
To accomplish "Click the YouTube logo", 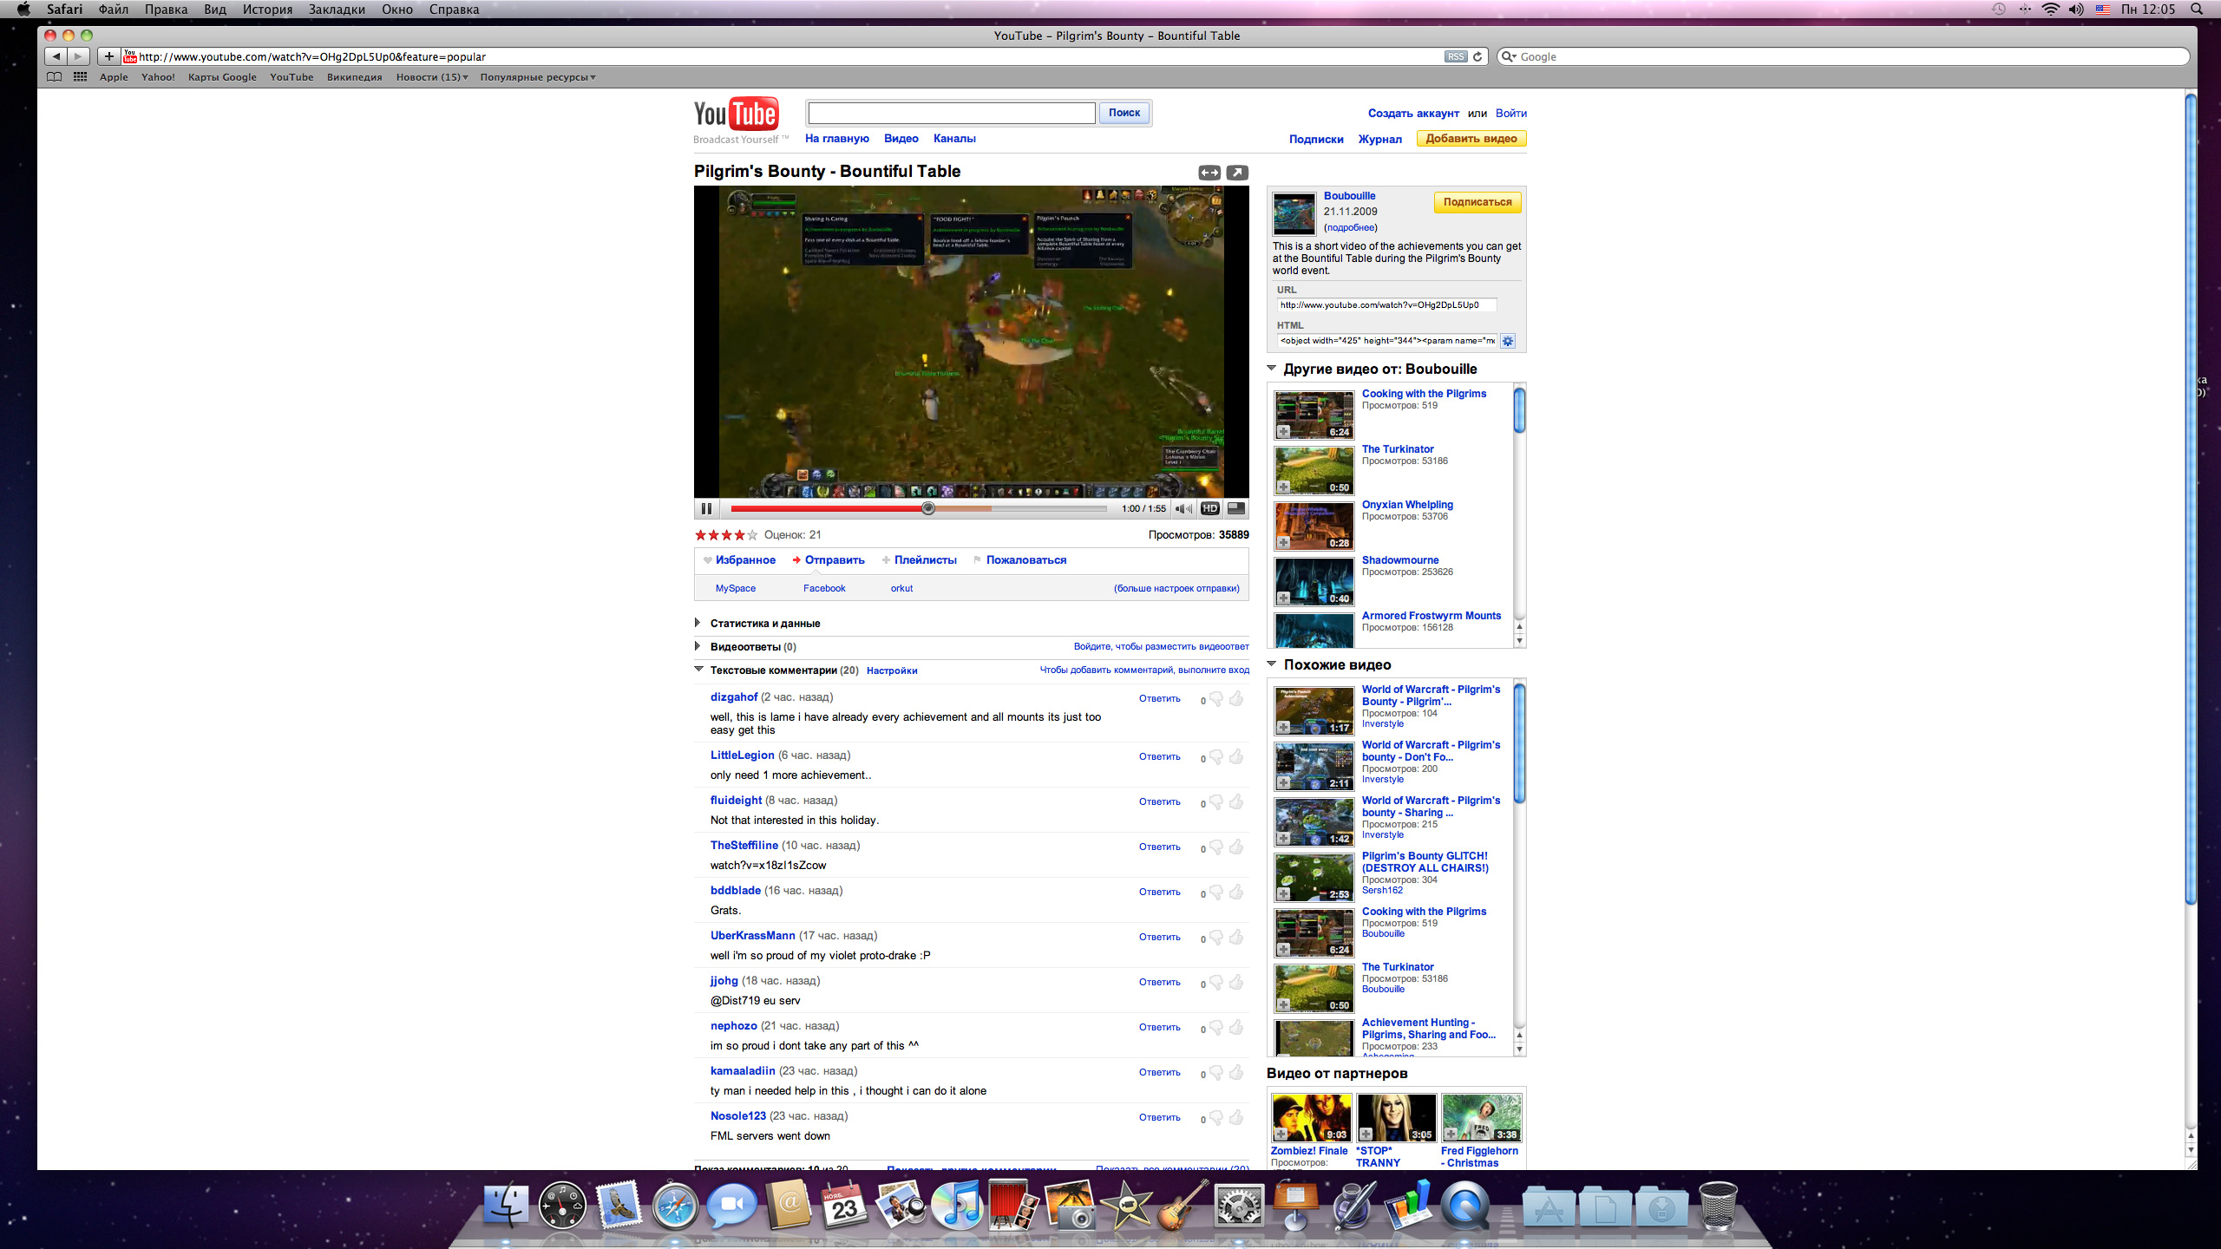I will point(736,114).
